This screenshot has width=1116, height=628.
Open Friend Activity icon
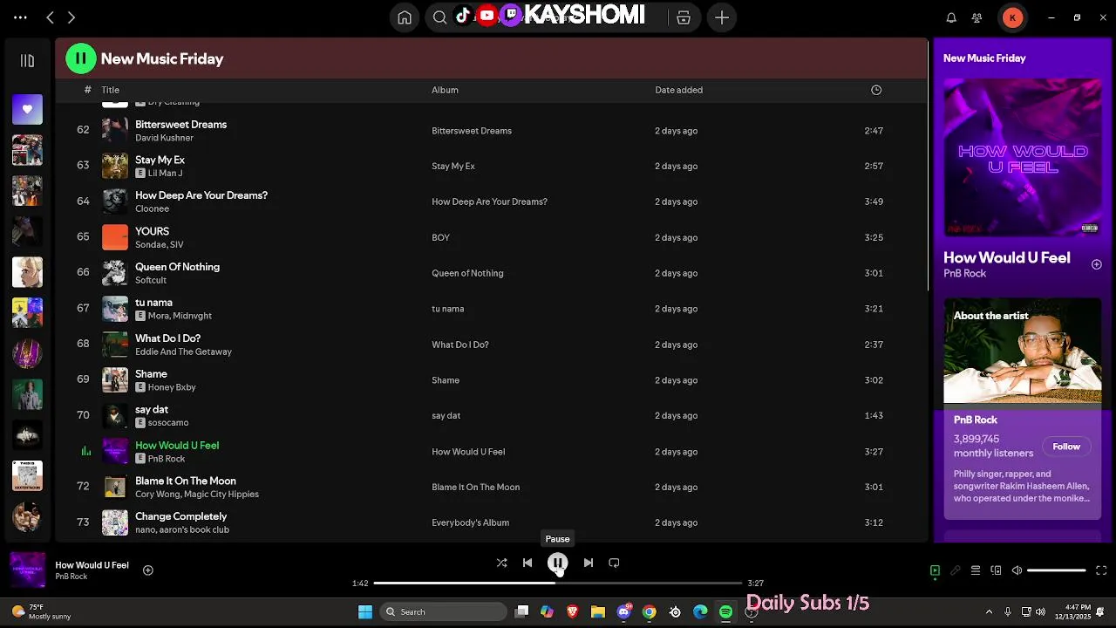coord(977,17)
